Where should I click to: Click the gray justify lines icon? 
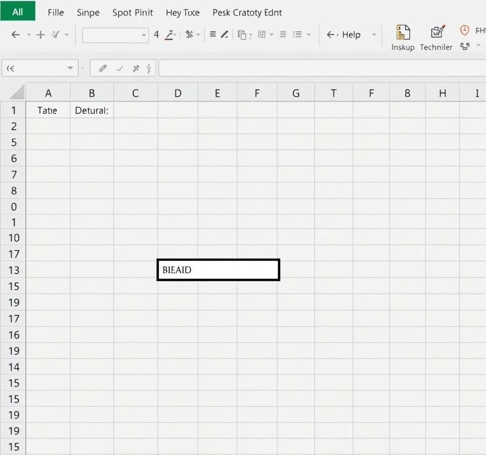(283, 34)
